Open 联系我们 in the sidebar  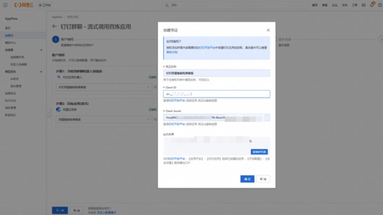click(10, 115)
